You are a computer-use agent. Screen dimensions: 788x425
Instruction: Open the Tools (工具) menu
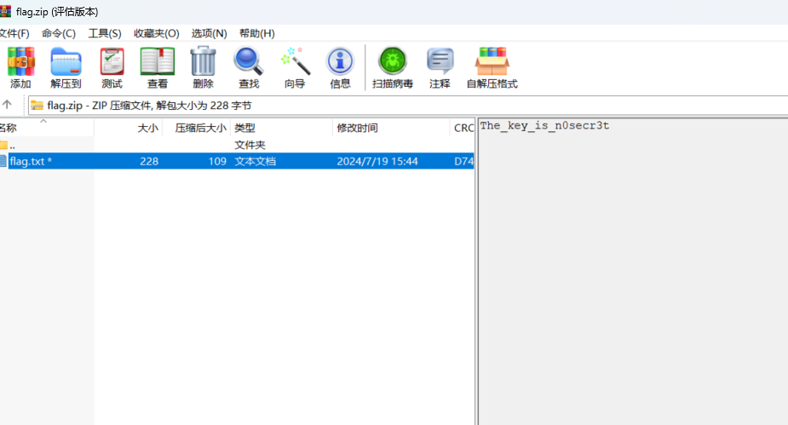coord(105,33)
